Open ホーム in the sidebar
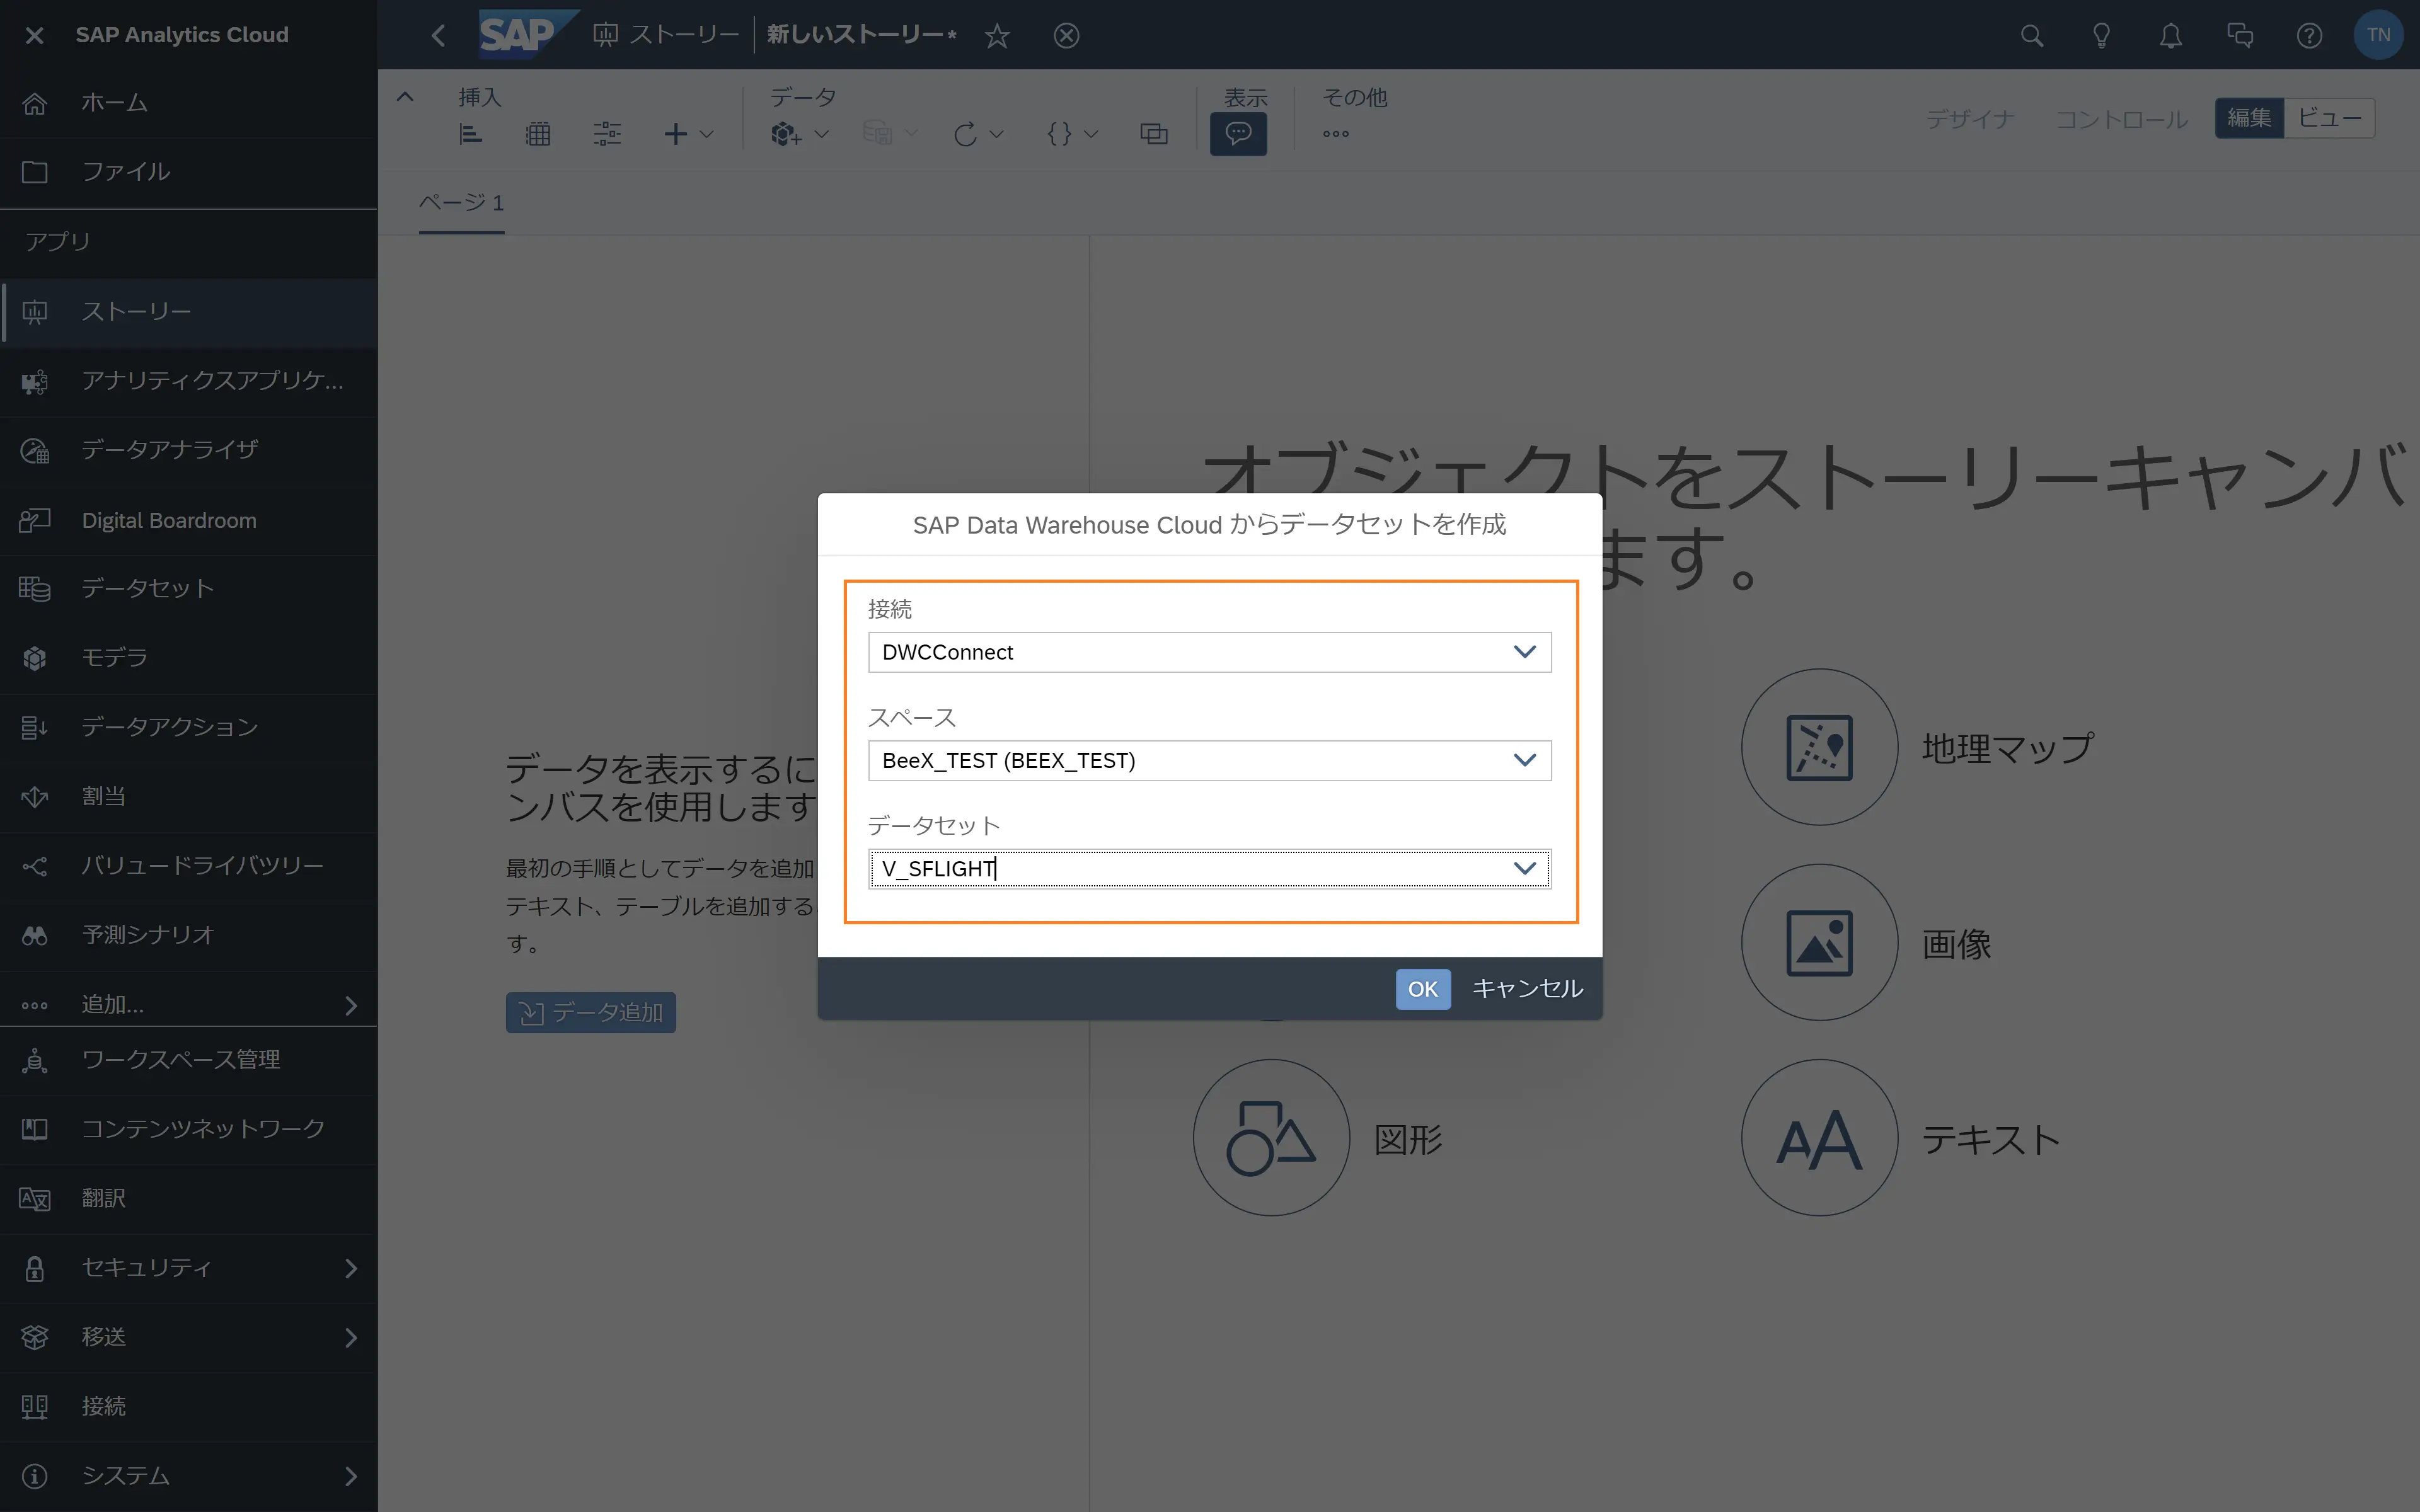The height and width of the screenshot is (1512, 2420). click(188, 103)
